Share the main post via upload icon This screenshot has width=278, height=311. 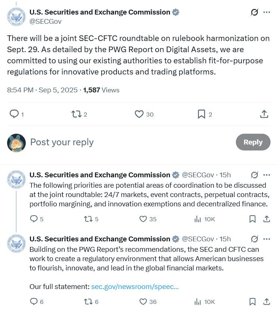tap(264, 114)
